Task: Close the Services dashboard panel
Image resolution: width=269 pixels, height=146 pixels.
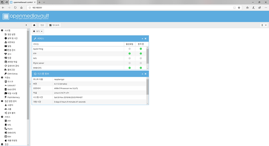Action: (145, 39)
